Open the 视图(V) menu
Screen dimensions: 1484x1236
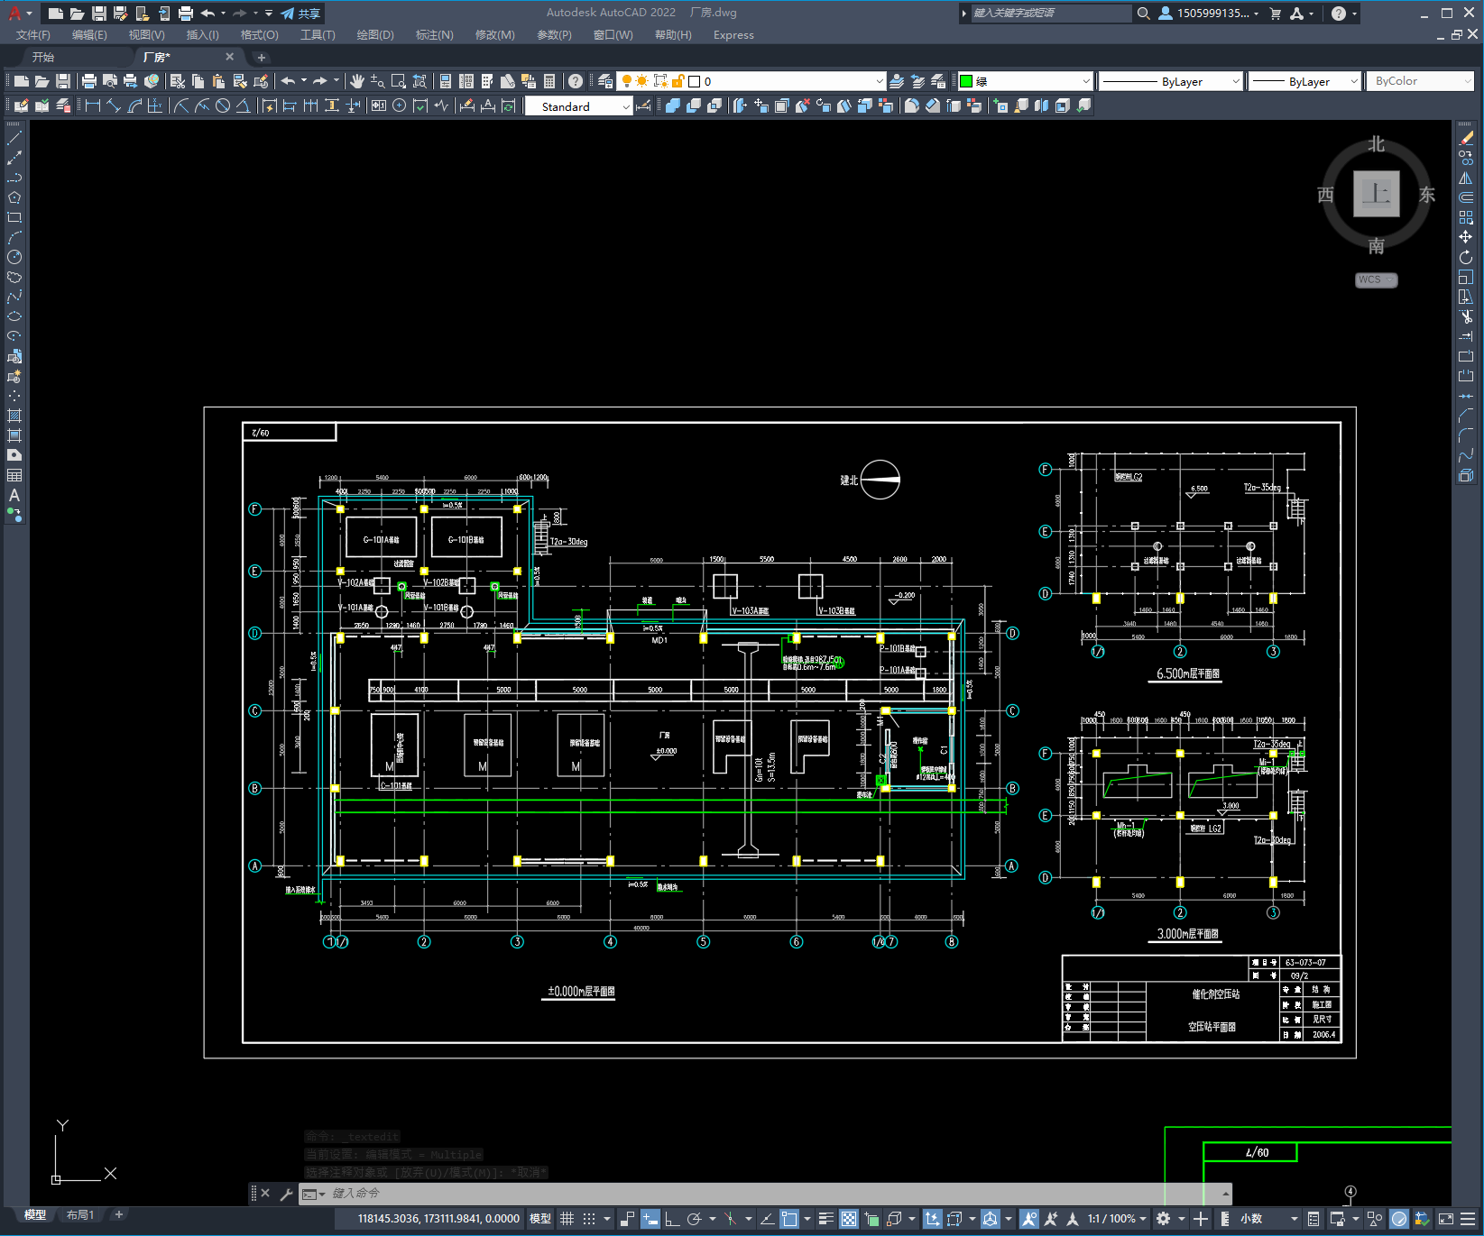coord(146,35)
